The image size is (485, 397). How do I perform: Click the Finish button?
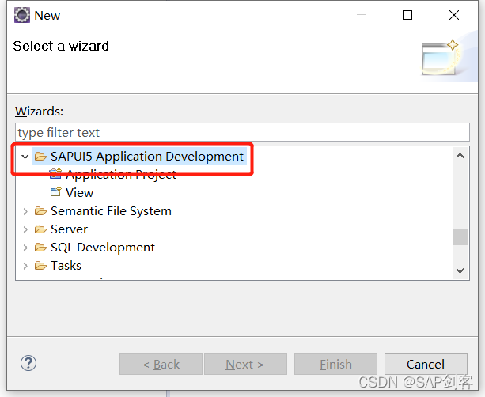click(x=335, y=364)
